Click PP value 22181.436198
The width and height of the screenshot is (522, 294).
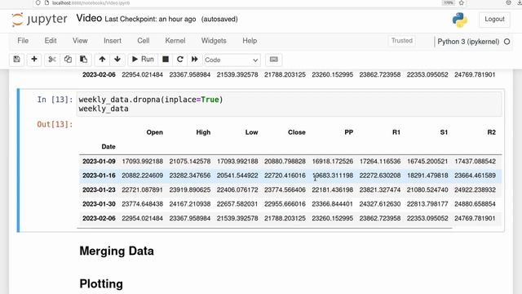pyautogui.click(x=332, y=189)
